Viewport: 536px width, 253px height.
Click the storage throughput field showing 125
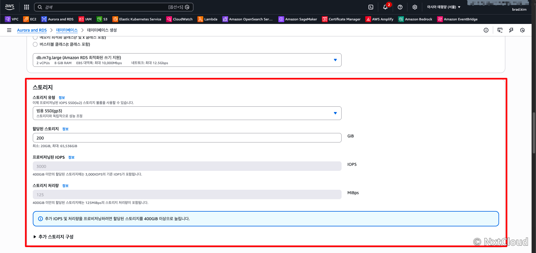pos(187,194)
